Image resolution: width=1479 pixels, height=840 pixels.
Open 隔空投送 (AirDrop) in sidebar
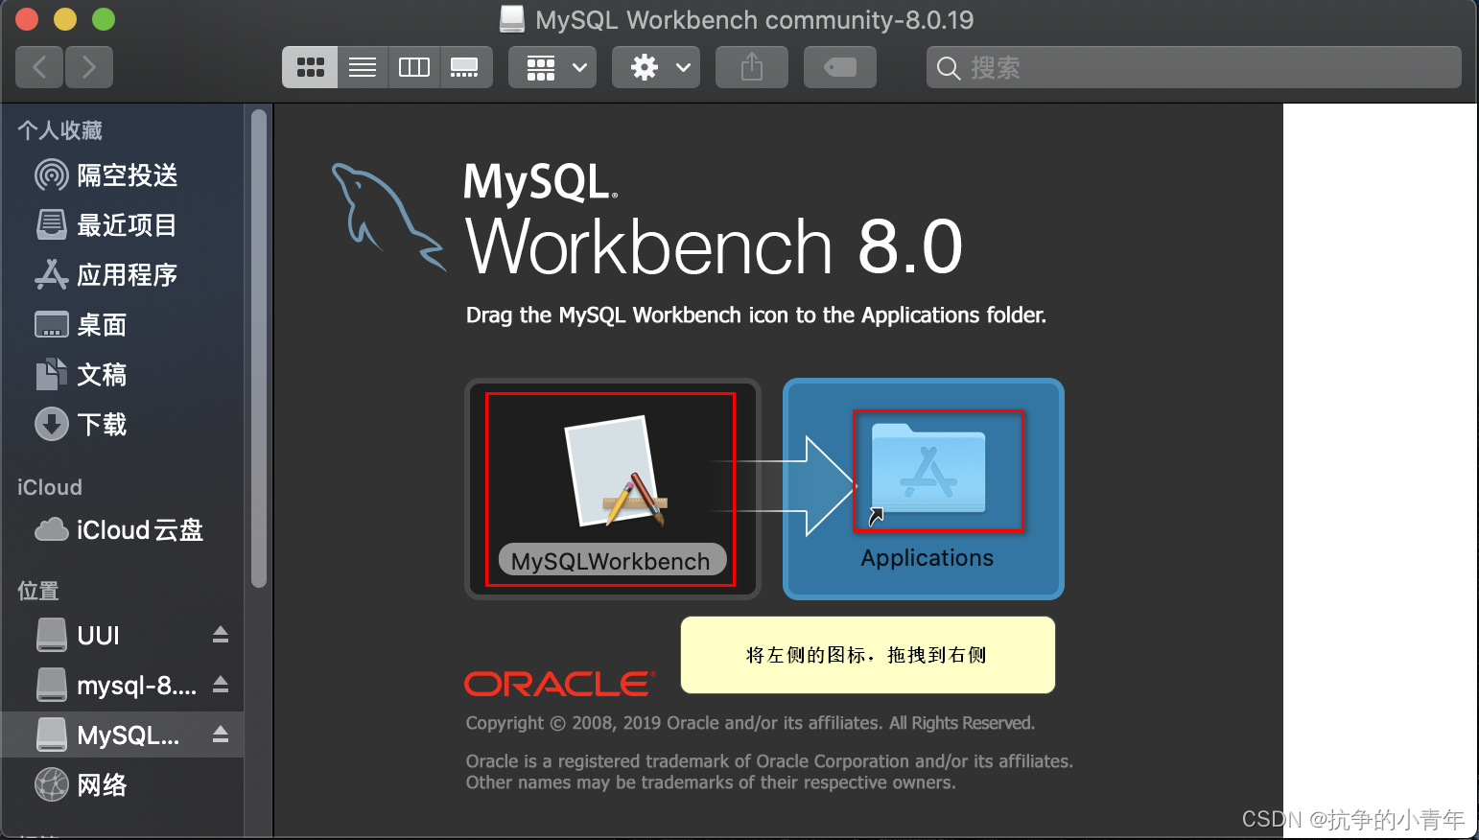point(123,175)
